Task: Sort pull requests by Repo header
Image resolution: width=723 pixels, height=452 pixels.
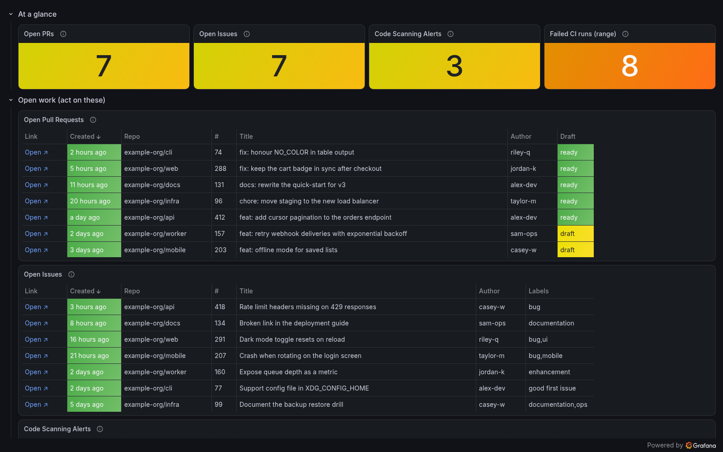Action: point(132,137)
